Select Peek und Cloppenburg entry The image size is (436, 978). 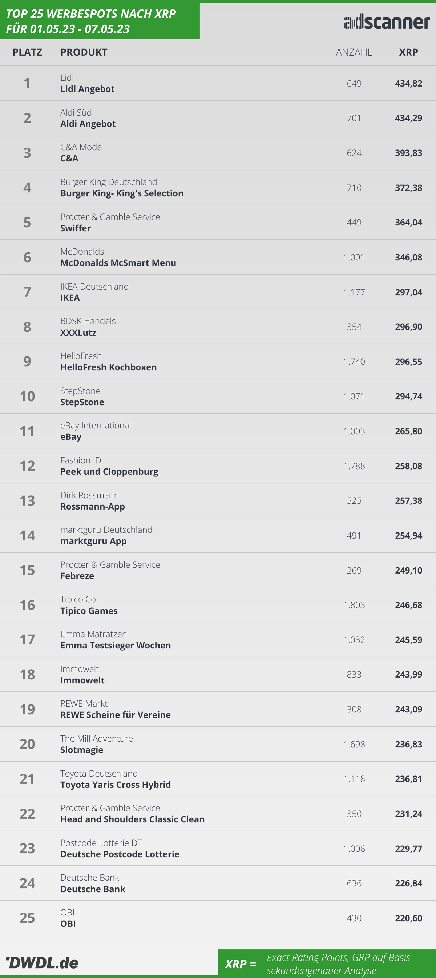(109, 471)
